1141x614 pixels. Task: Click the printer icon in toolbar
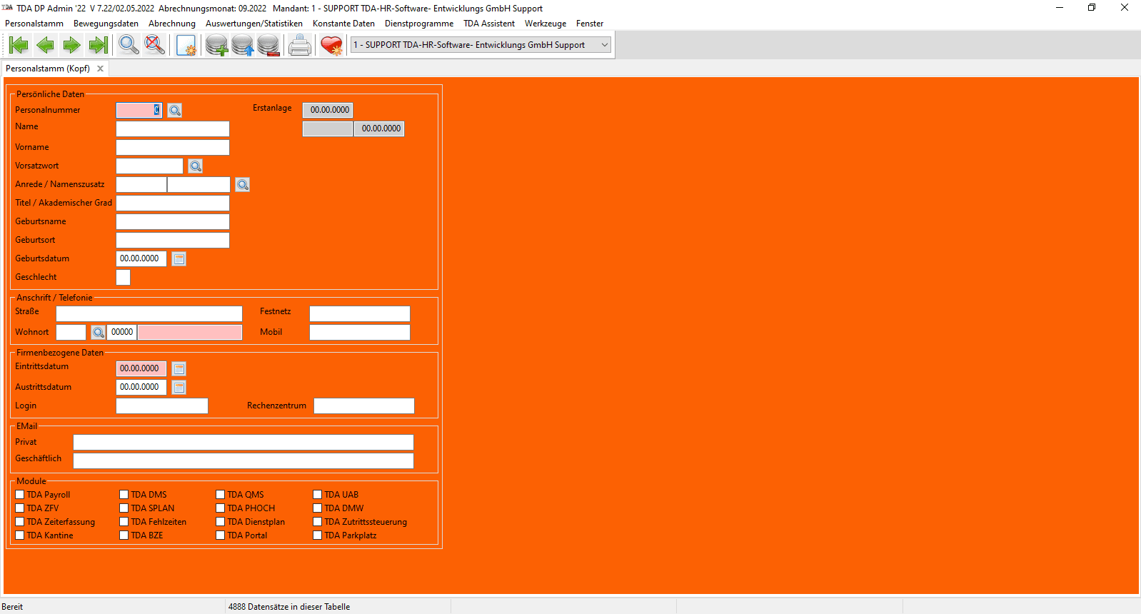pyautogui.click(x=300, y=46)
